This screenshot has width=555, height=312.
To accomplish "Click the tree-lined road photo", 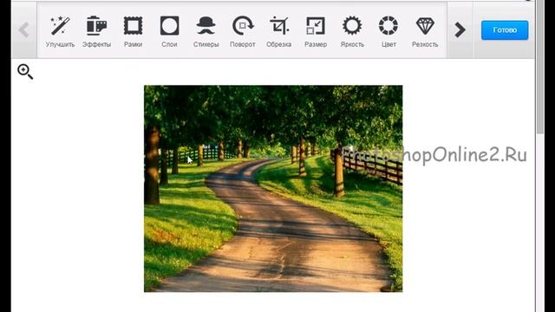I will click(273, 189).
